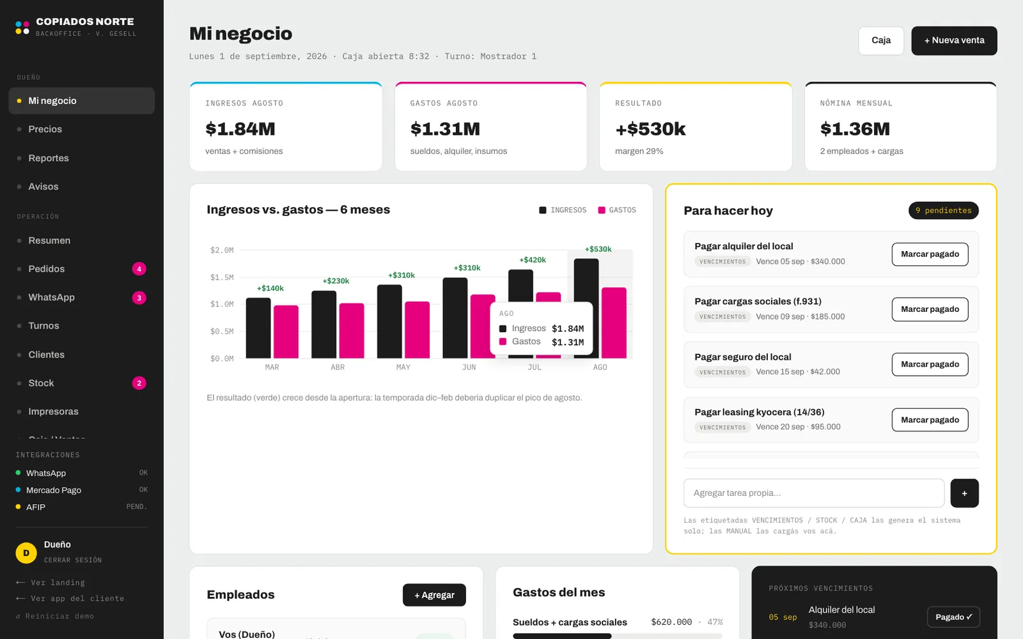The image size is (1023, 639).
Task: Click the Resultado +$530k card
Action: [x=696, y=127]
